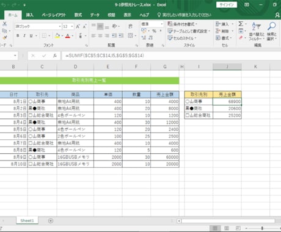Click the Clear eraser icon
Viewport: 281px width, 232px height.
click(241, 38)
